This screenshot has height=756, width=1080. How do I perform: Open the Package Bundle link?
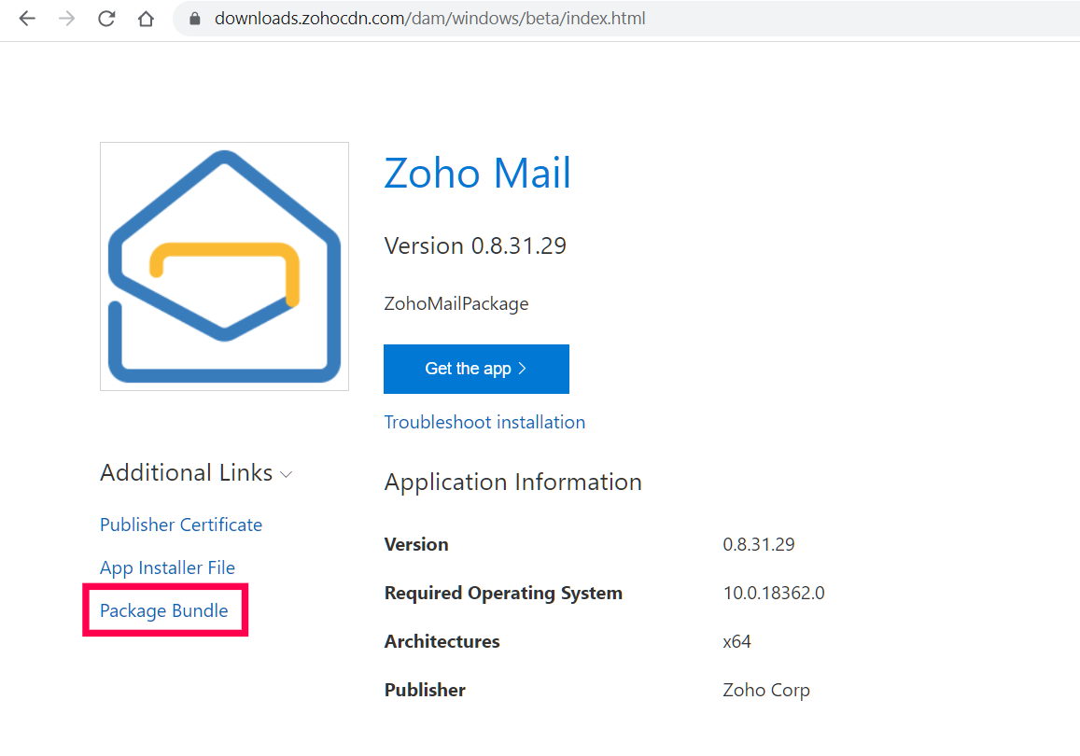coord(164,610)
